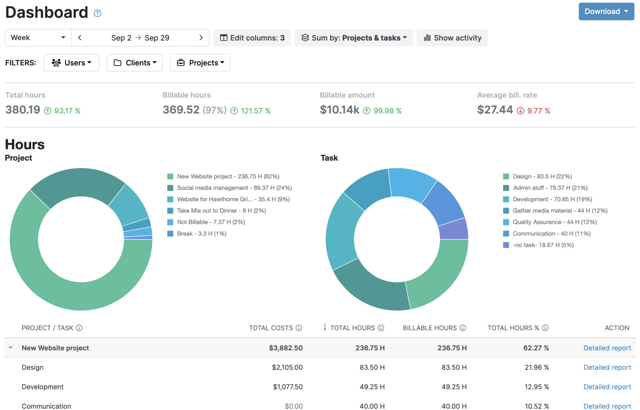Open the Sum by Projects & tasks dropdown

tap(354, 38)
